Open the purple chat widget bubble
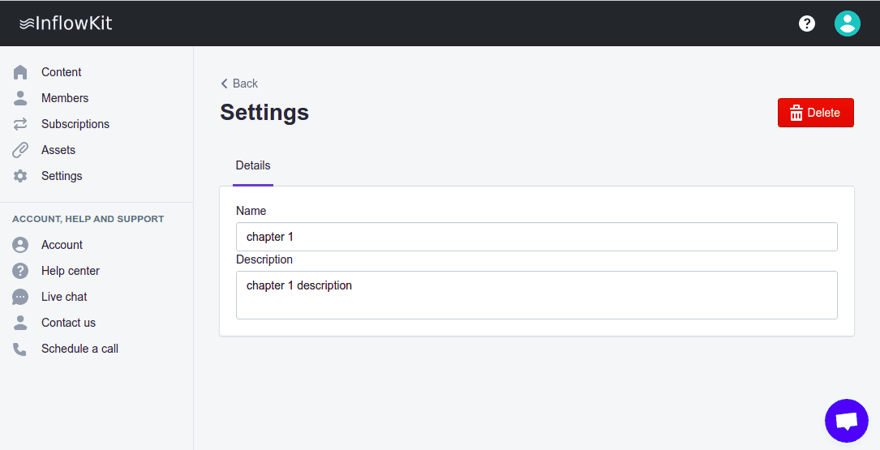The height and width of the screenshot is (450, 880). tap(846, 421)
